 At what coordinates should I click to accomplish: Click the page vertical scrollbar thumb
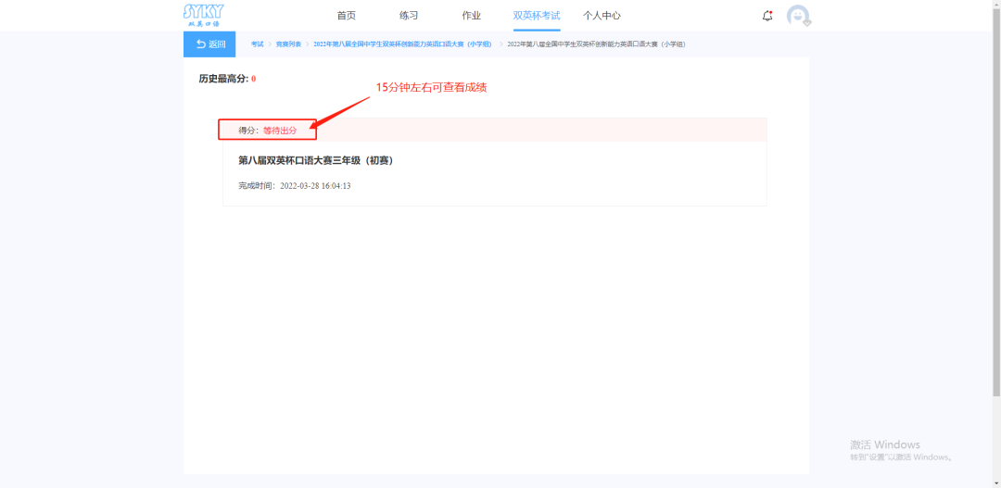pos(996,202)
